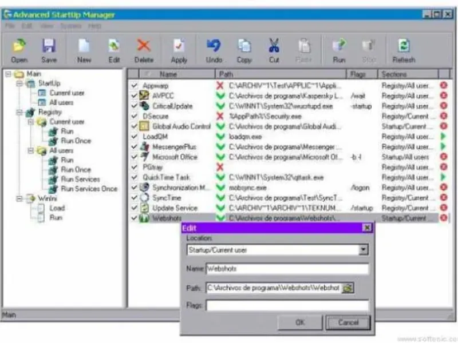This screenshot has width=458, height=343.
Task: Select Run Services Once tree item
Action: click(x=89, y=189)
